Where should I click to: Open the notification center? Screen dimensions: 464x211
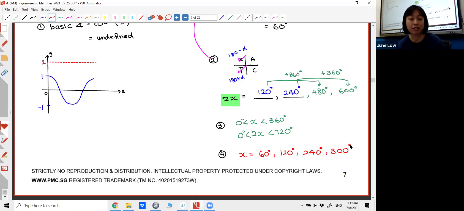click(x=367, y=206)
